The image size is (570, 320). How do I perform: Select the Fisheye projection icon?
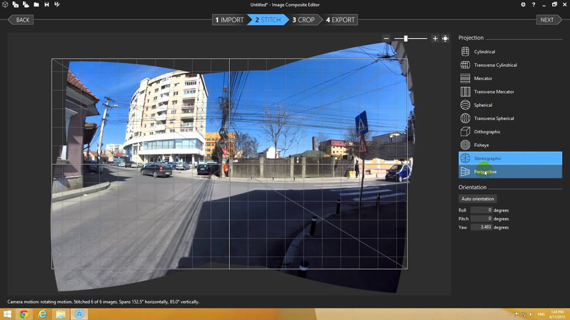point(465,145)
